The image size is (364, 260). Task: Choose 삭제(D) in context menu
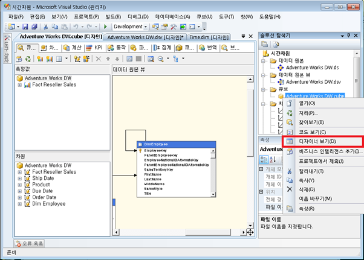click(323, 189)
